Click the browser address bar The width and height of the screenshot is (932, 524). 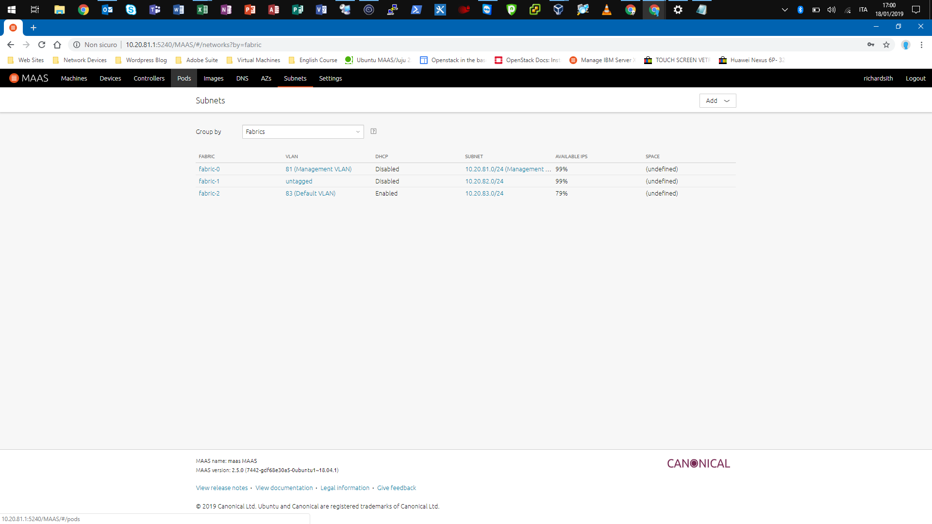tap(437, 45)
